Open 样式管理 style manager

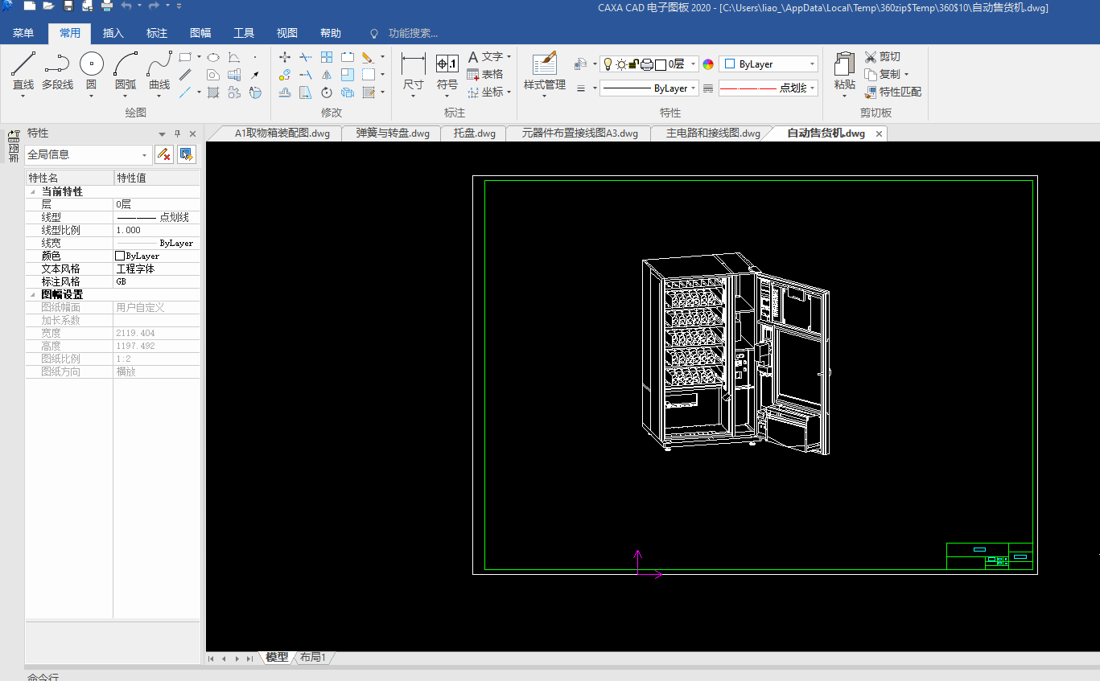tap(545, 65)
